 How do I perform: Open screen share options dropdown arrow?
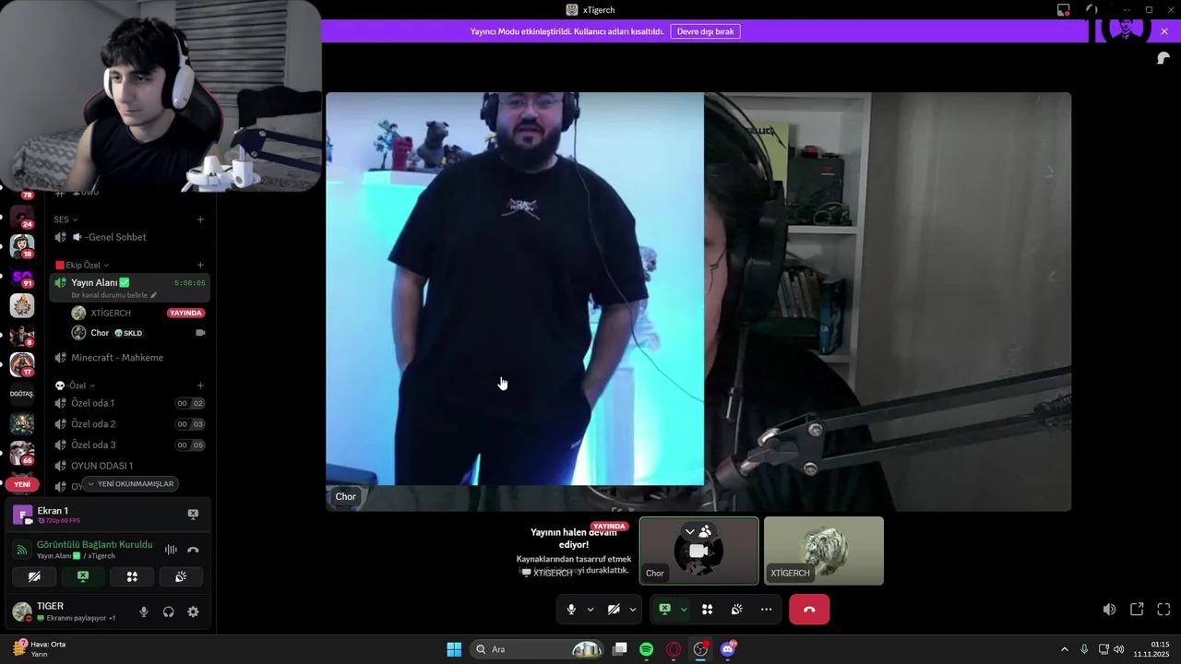[x=684, y=610]
